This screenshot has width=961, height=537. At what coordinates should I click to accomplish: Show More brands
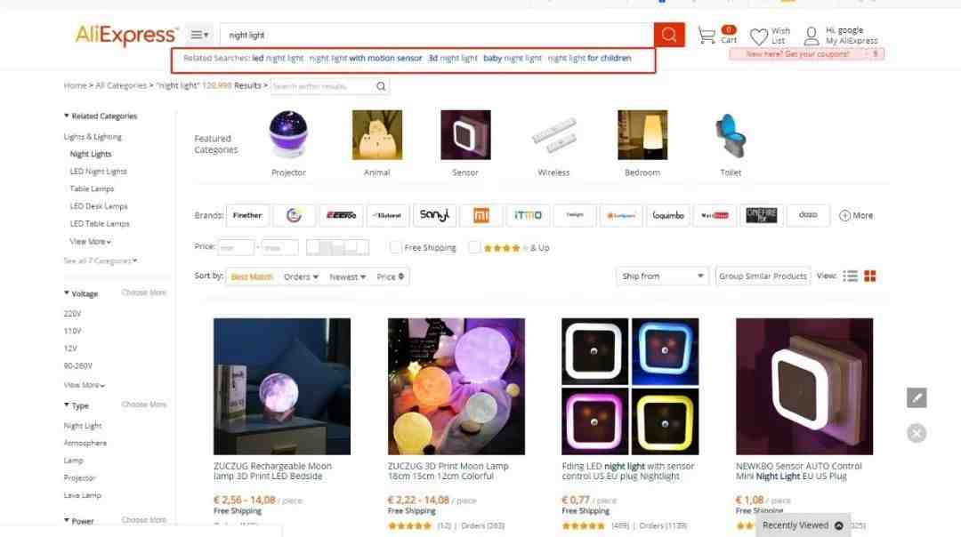coord(856,215)
